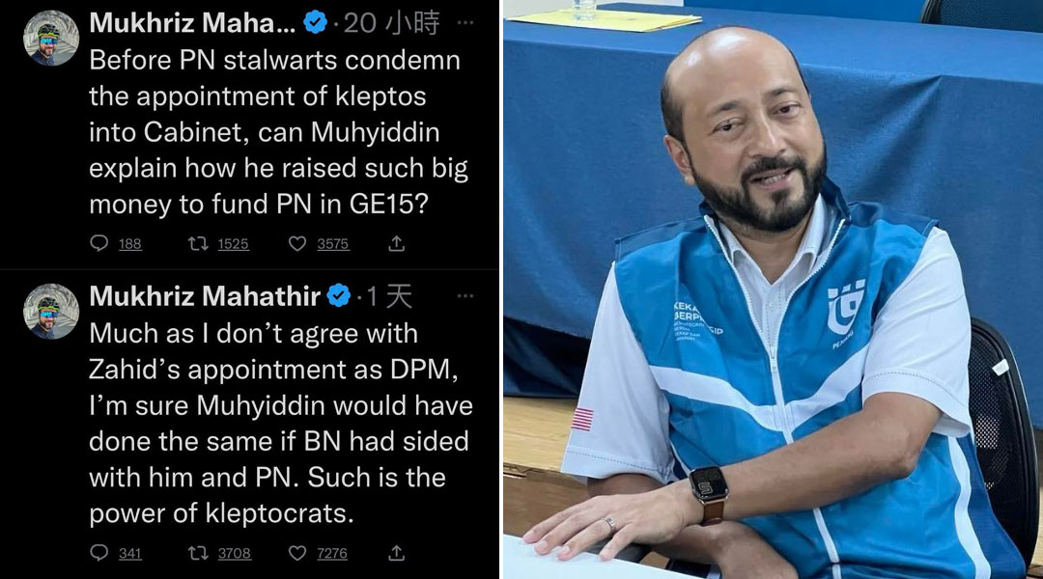Image resolution: width=1043 pixels, height=579 pixels.
Task: Open second tweet's profile avatar
Action: [x=51, y=312]
